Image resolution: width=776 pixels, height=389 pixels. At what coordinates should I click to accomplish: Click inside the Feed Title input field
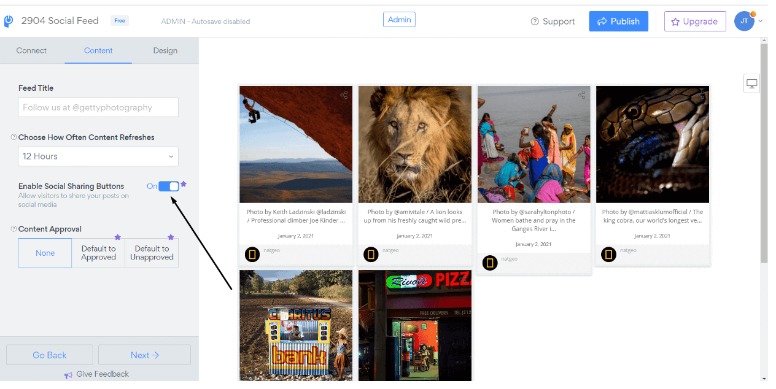point(98,107)
